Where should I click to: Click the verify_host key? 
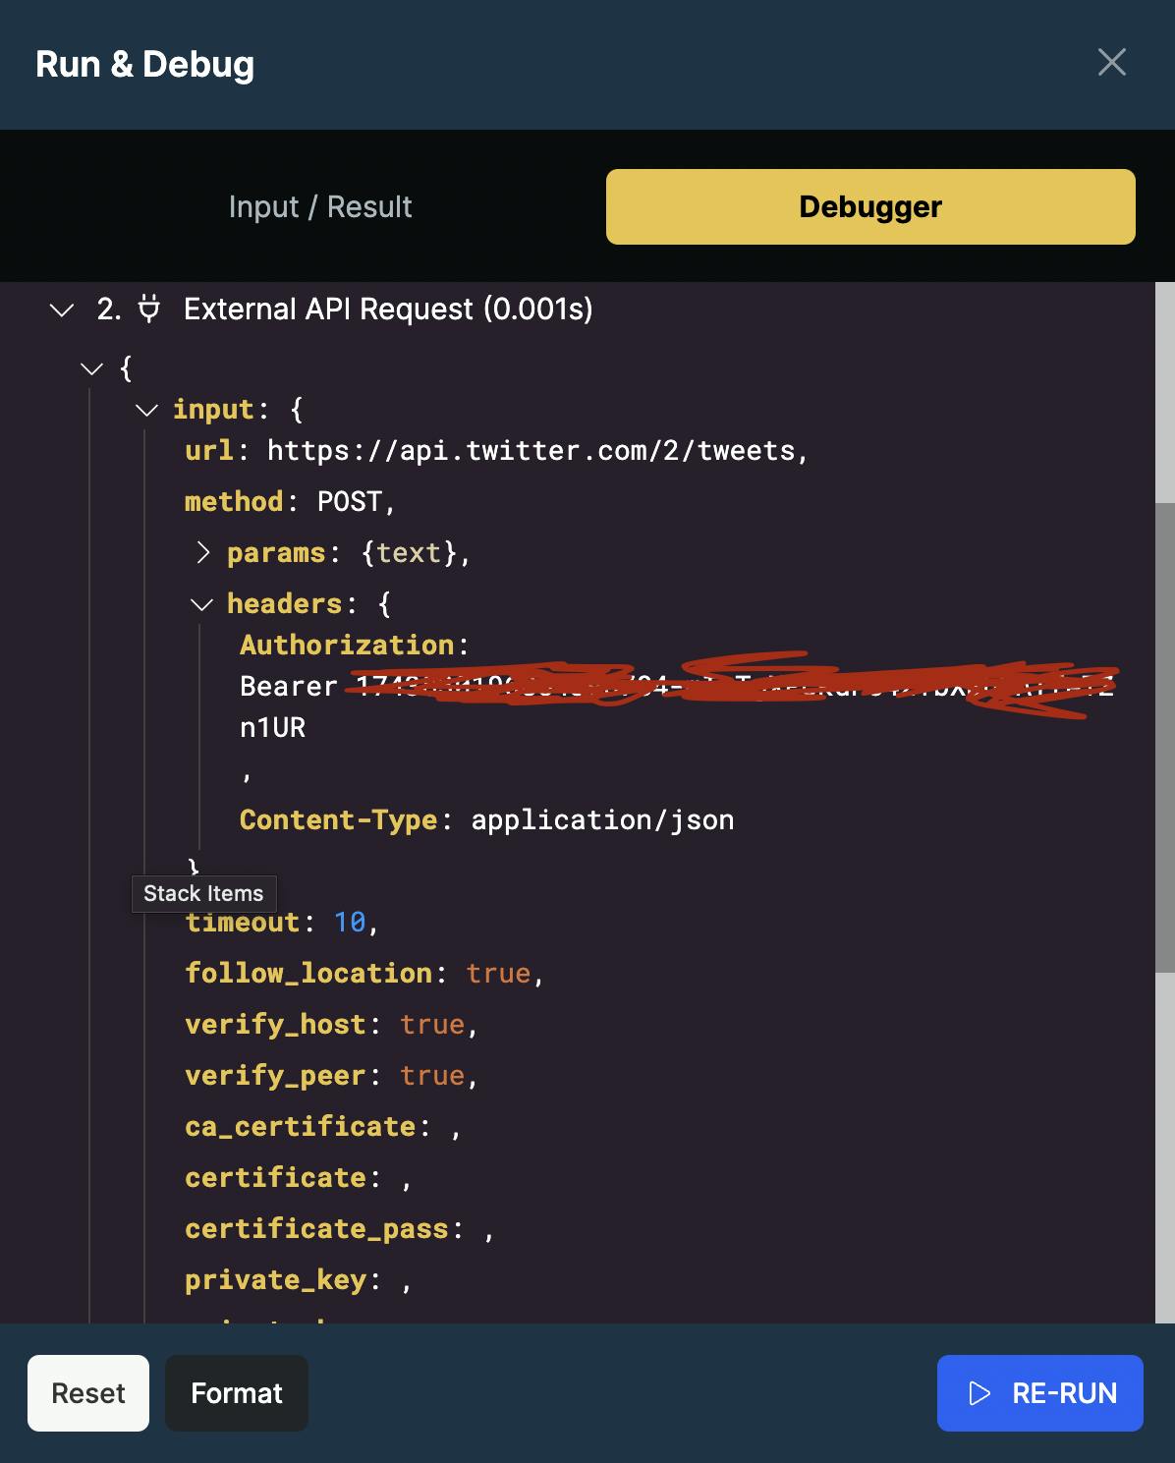click(275, 1024)
